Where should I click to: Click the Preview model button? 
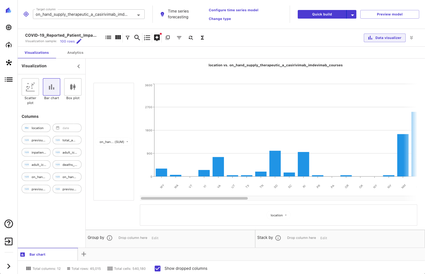[389, 14]
